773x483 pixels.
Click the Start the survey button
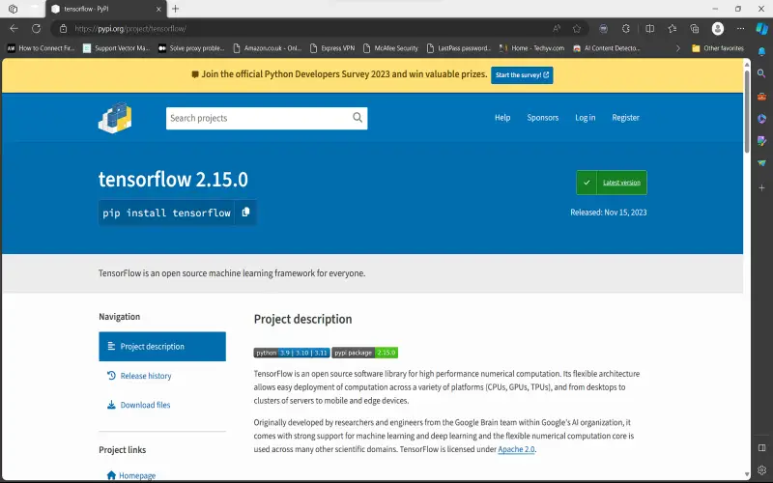[522, 75]
